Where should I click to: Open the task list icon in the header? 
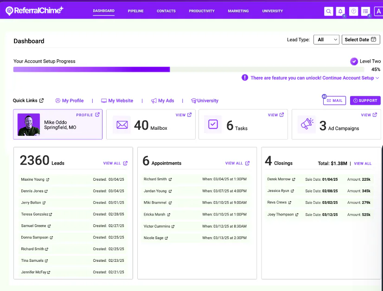coord(365,11)
